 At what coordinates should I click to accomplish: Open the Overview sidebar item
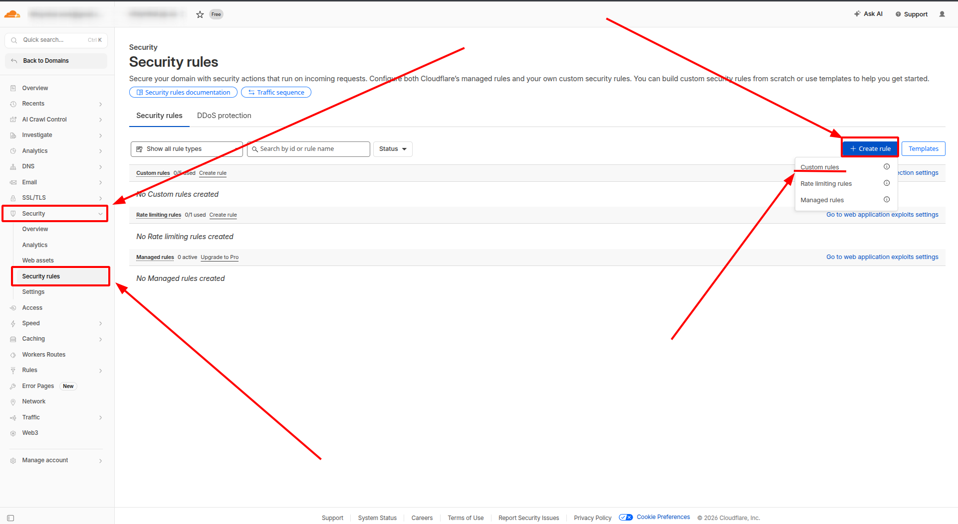35,88
